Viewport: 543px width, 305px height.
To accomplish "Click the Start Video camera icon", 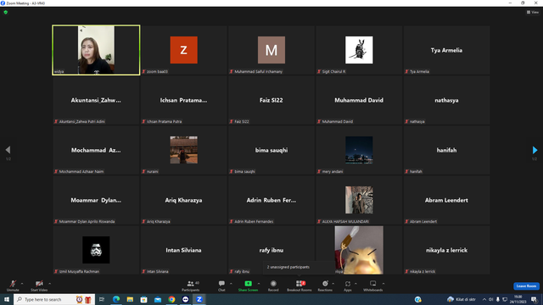I will (39, 284).
